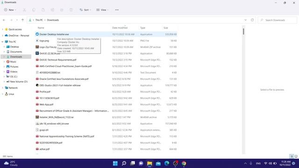
Task: Sort by Date modified column header
Action: (x=120, y=28)
